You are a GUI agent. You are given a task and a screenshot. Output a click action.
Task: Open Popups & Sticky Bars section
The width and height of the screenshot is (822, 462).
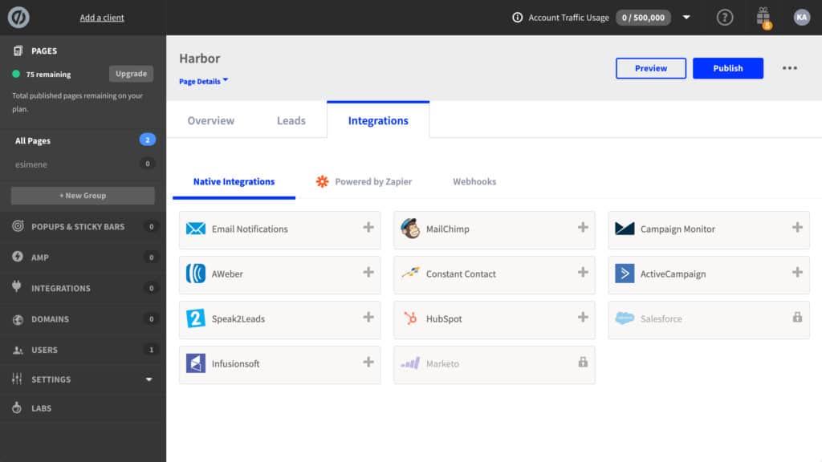pos(83,226)
